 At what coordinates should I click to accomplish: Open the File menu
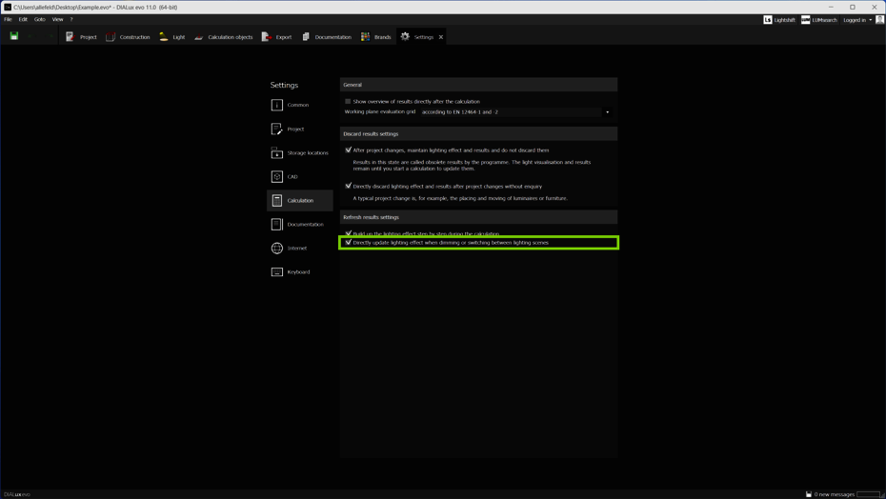tap(8, 19)
